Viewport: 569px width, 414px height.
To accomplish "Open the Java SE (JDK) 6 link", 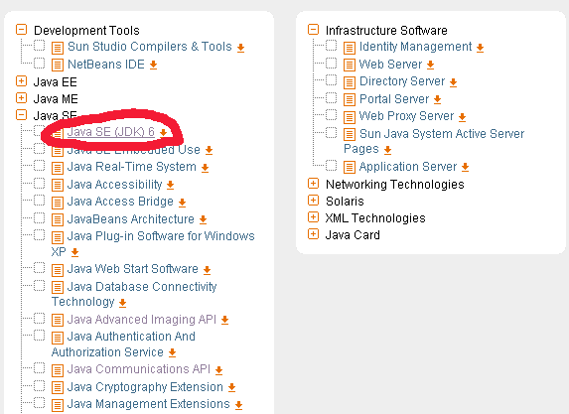I will (x=110, y=132).
